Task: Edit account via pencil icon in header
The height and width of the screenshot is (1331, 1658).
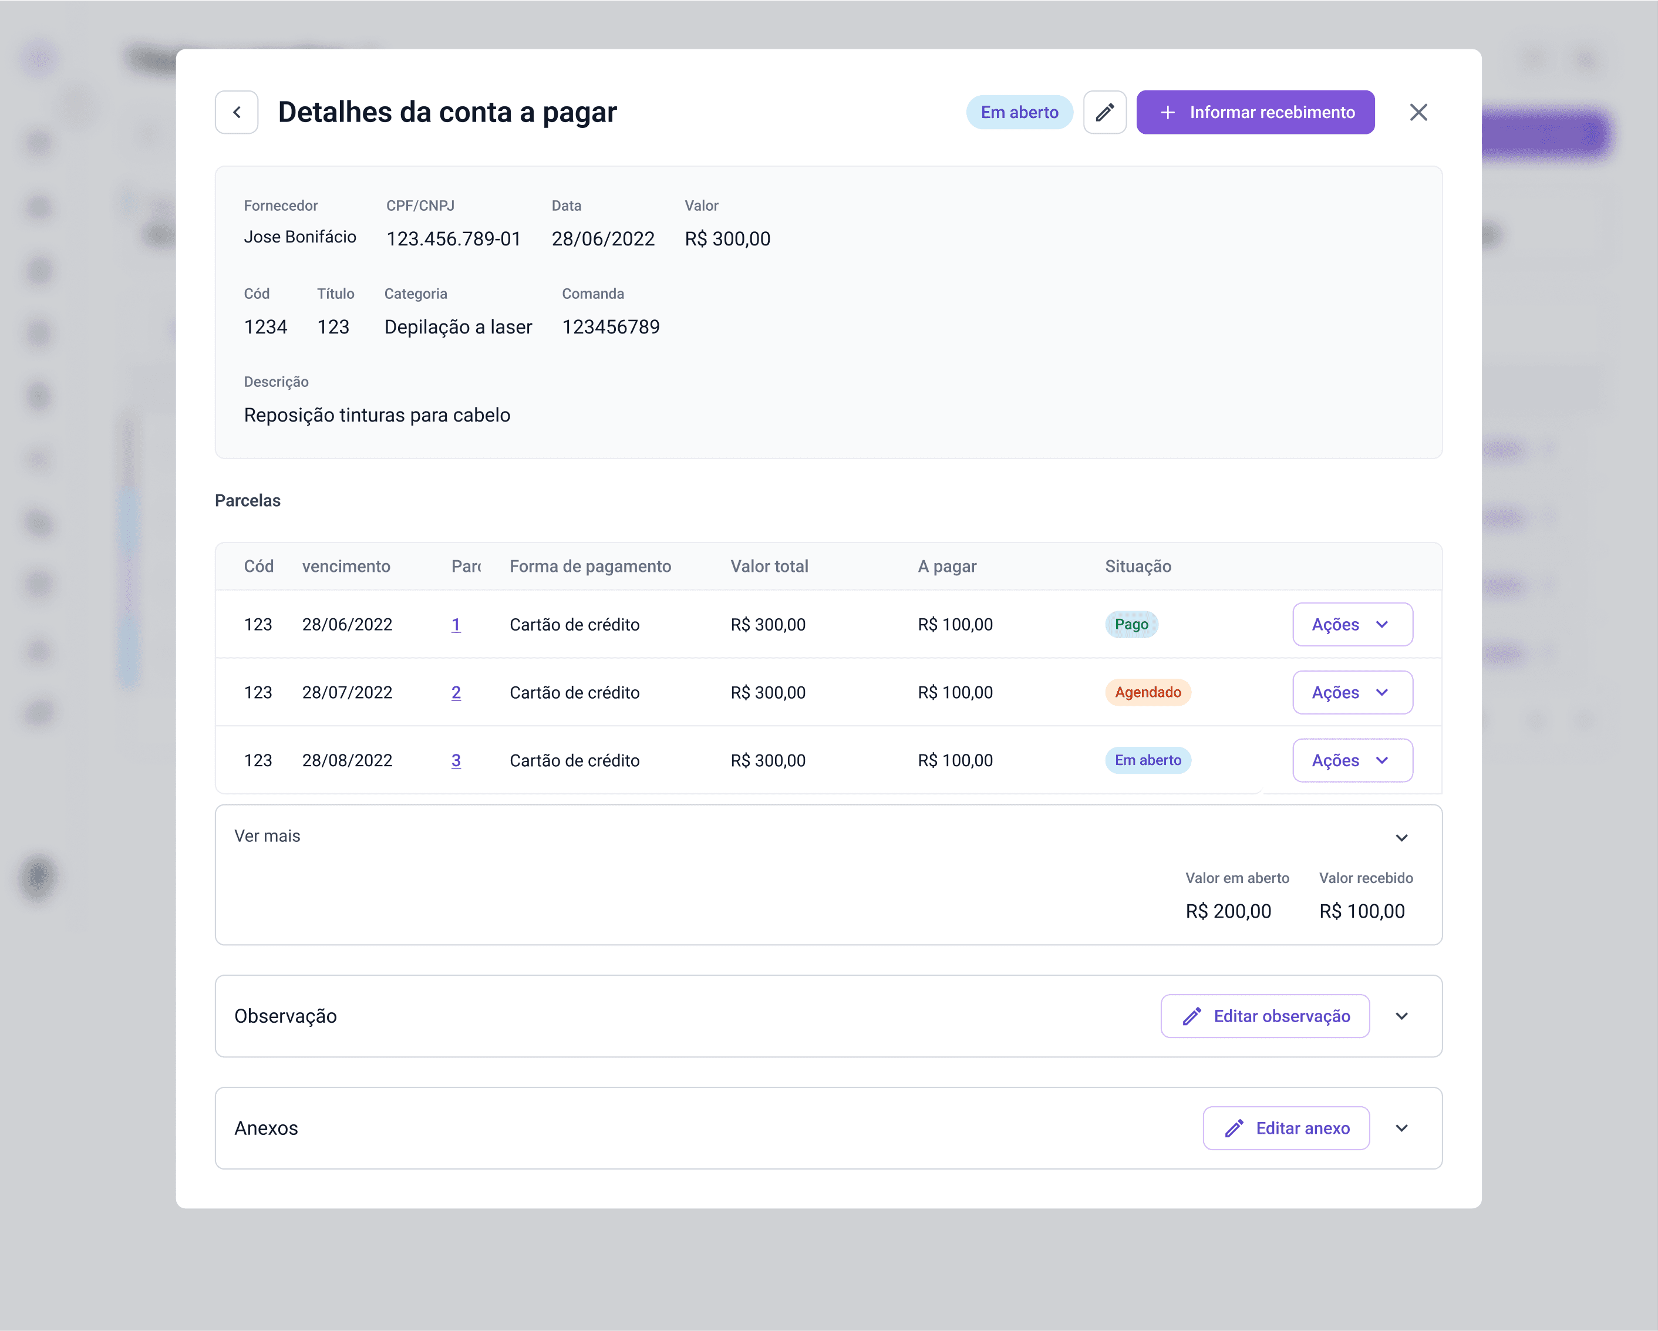Action: (1104, 112)
